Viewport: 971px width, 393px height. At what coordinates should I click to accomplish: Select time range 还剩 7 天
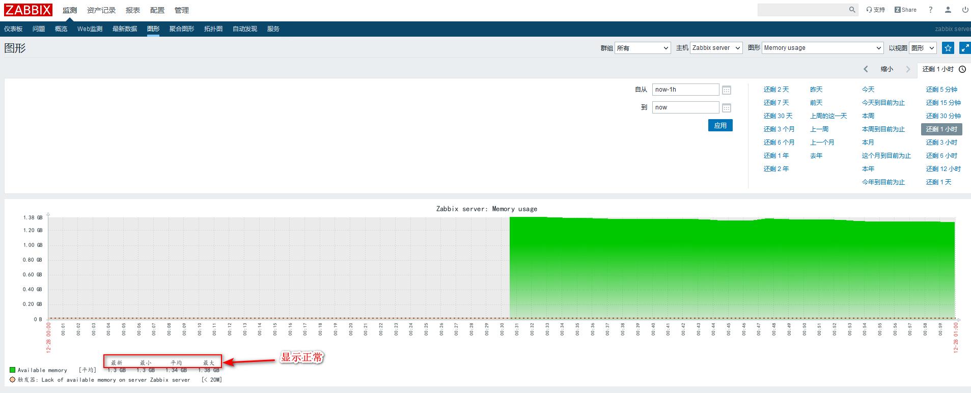[x=776, y=102]
